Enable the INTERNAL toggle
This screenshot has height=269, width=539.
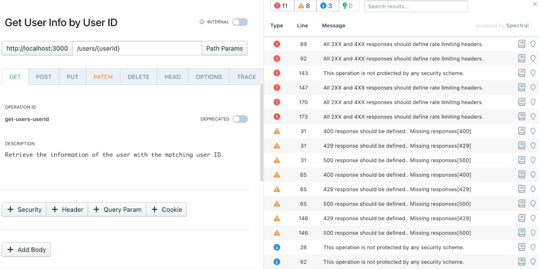240,22
